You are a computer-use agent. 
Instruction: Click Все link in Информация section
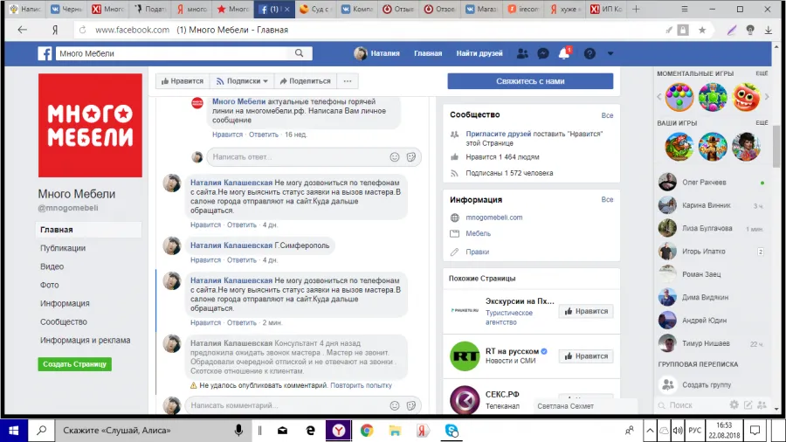click(x=607, y=199)
